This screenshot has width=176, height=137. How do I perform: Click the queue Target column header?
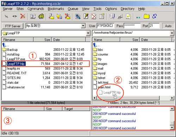tap(76, 109)
